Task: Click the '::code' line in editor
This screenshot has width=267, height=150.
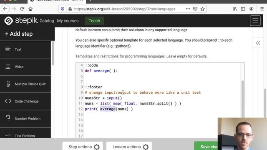Action: 91,65
